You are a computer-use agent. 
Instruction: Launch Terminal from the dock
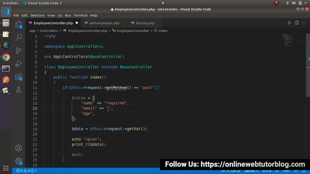[6, 69]
